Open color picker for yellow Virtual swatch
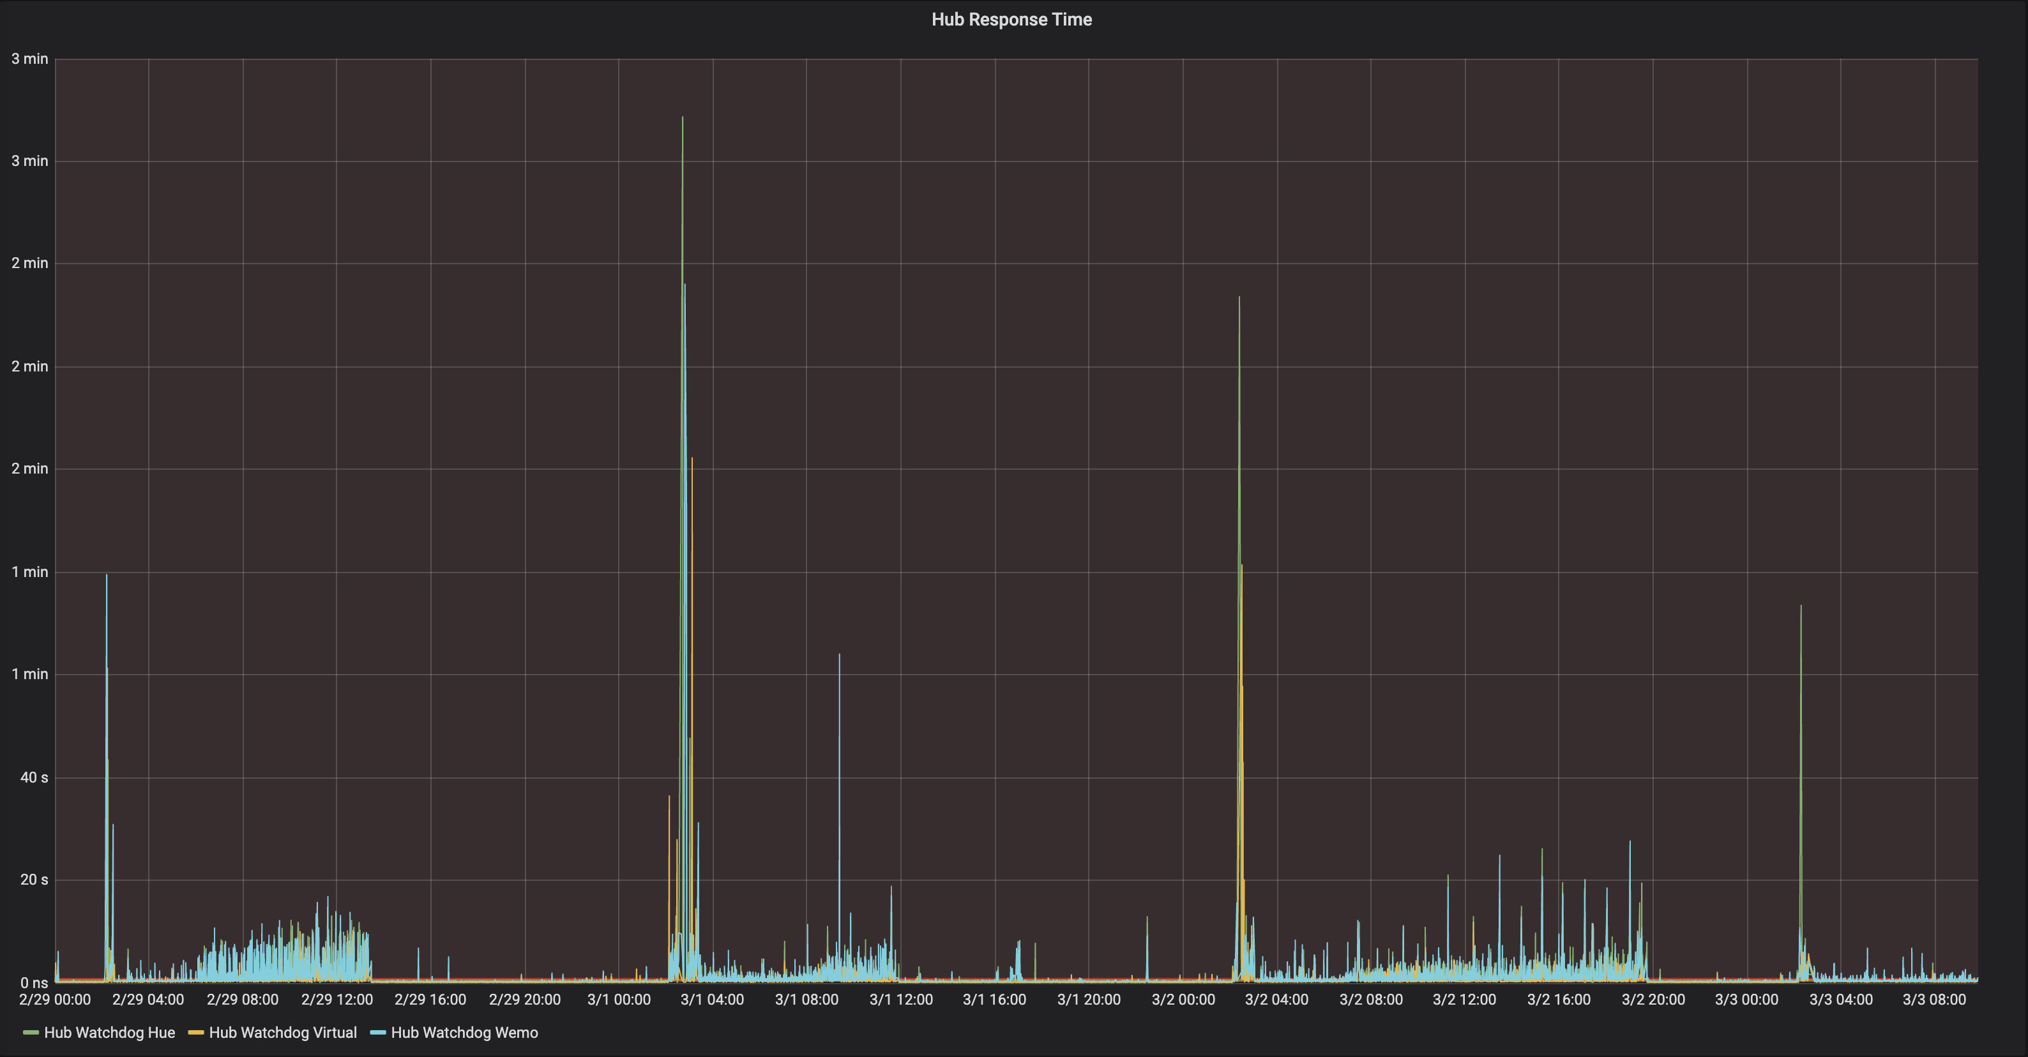Viewport: 2028px width, 1057px height. [x=196, y=1033]
